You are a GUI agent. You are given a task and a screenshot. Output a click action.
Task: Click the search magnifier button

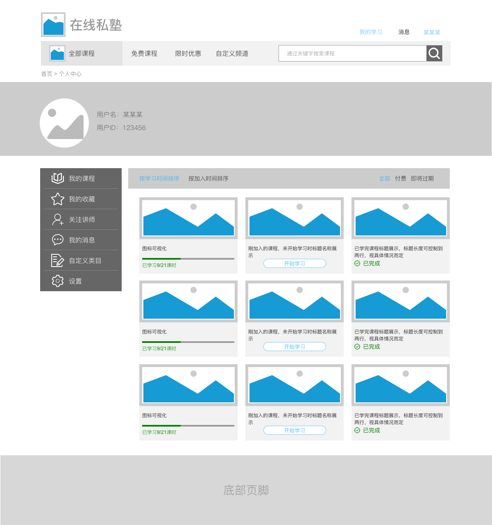(434, 53)
